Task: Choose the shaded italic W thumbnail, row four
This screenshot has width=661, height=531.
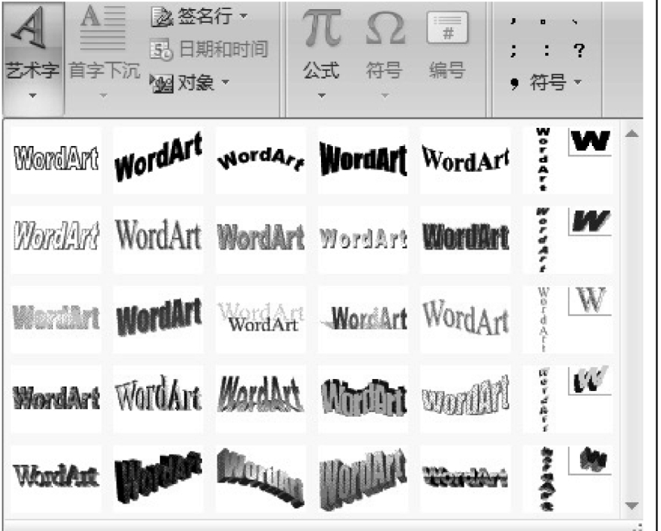Action: (x=591, y=380)
